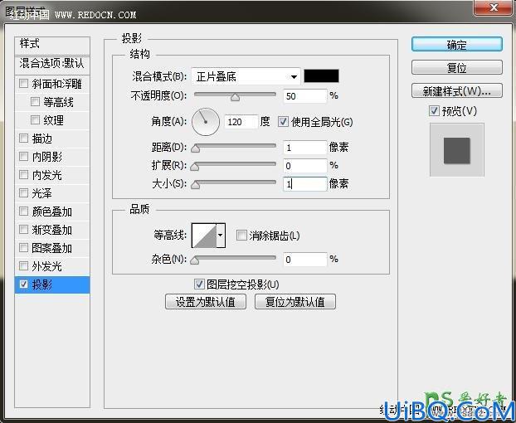
Task: Click the 不透明度 slider handle
Action: pyautogui.click(x=235, y=97)
